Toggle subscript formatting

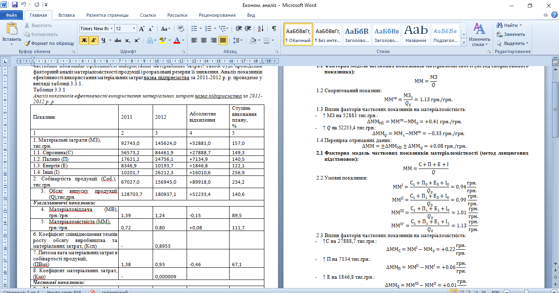click(128, 40)
